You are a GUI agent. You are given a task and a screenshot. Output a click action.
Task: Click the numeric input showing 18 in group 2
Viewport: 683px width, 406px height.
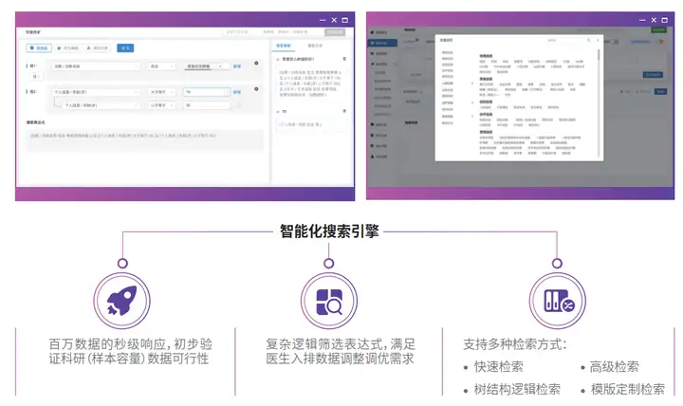pyautogui.click(x=206, y=92)
